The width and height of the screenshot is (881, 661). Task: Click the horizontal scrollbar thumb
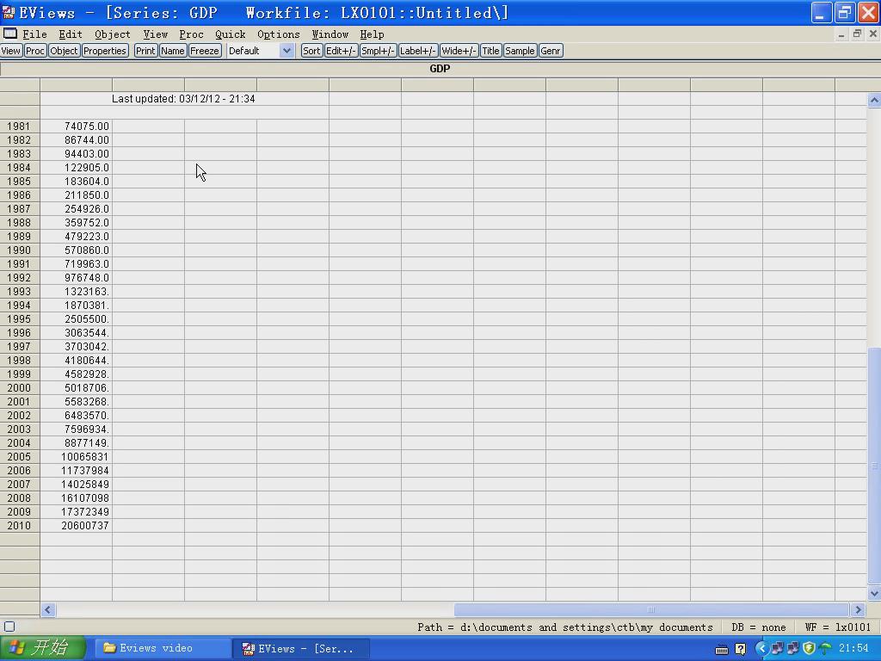pyautogui.click(x=651, y=609)
